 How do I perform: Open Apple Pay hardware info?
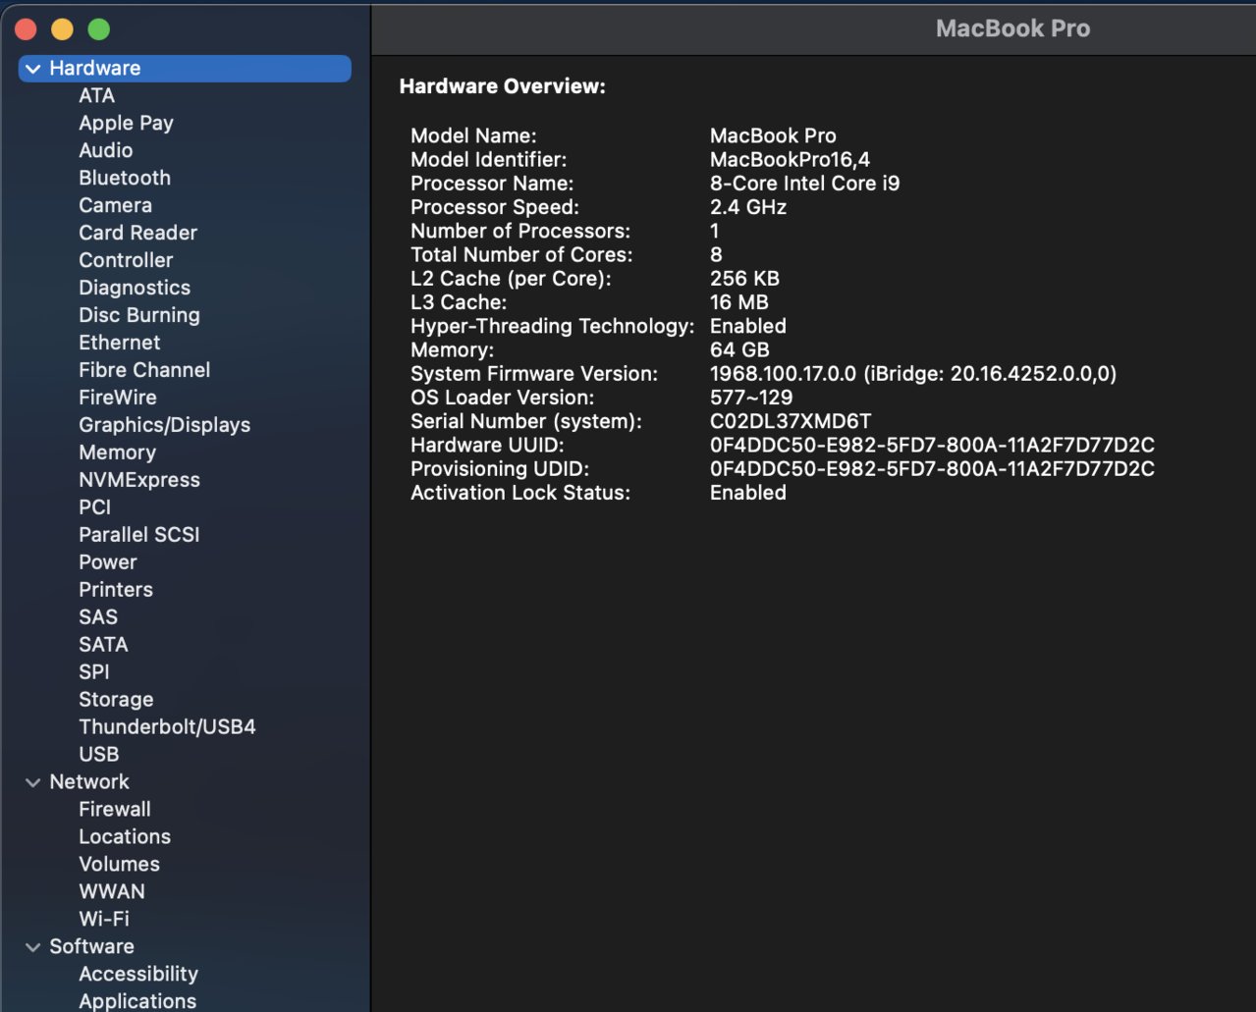[127, 124]
